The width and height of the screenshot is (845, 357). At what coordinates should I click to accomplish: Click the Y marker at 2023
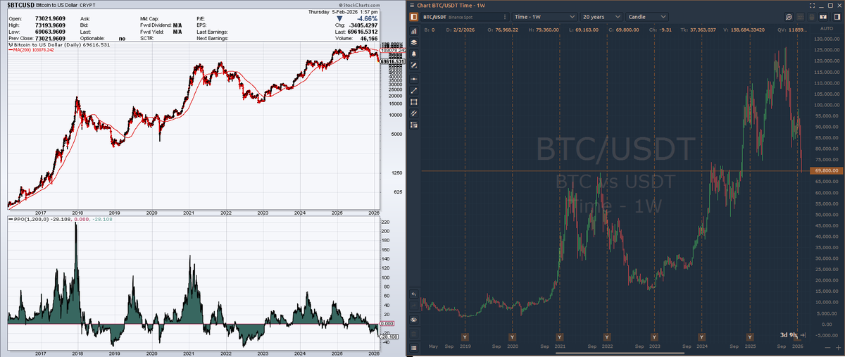[x=654, y=337]
